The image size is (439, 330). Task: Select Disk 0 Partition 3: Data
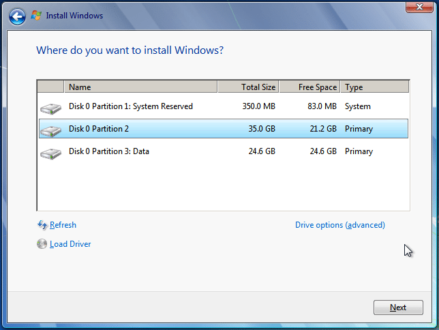point(224,151)
